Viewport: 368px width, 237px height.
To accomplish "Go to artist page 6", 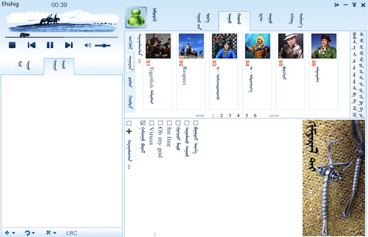I will 255,116.
